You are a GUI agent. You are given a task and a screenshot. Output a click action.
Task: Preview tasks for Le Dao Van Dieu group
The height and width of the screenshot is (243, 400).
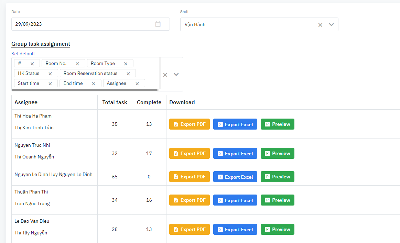(x=277, y=229)
